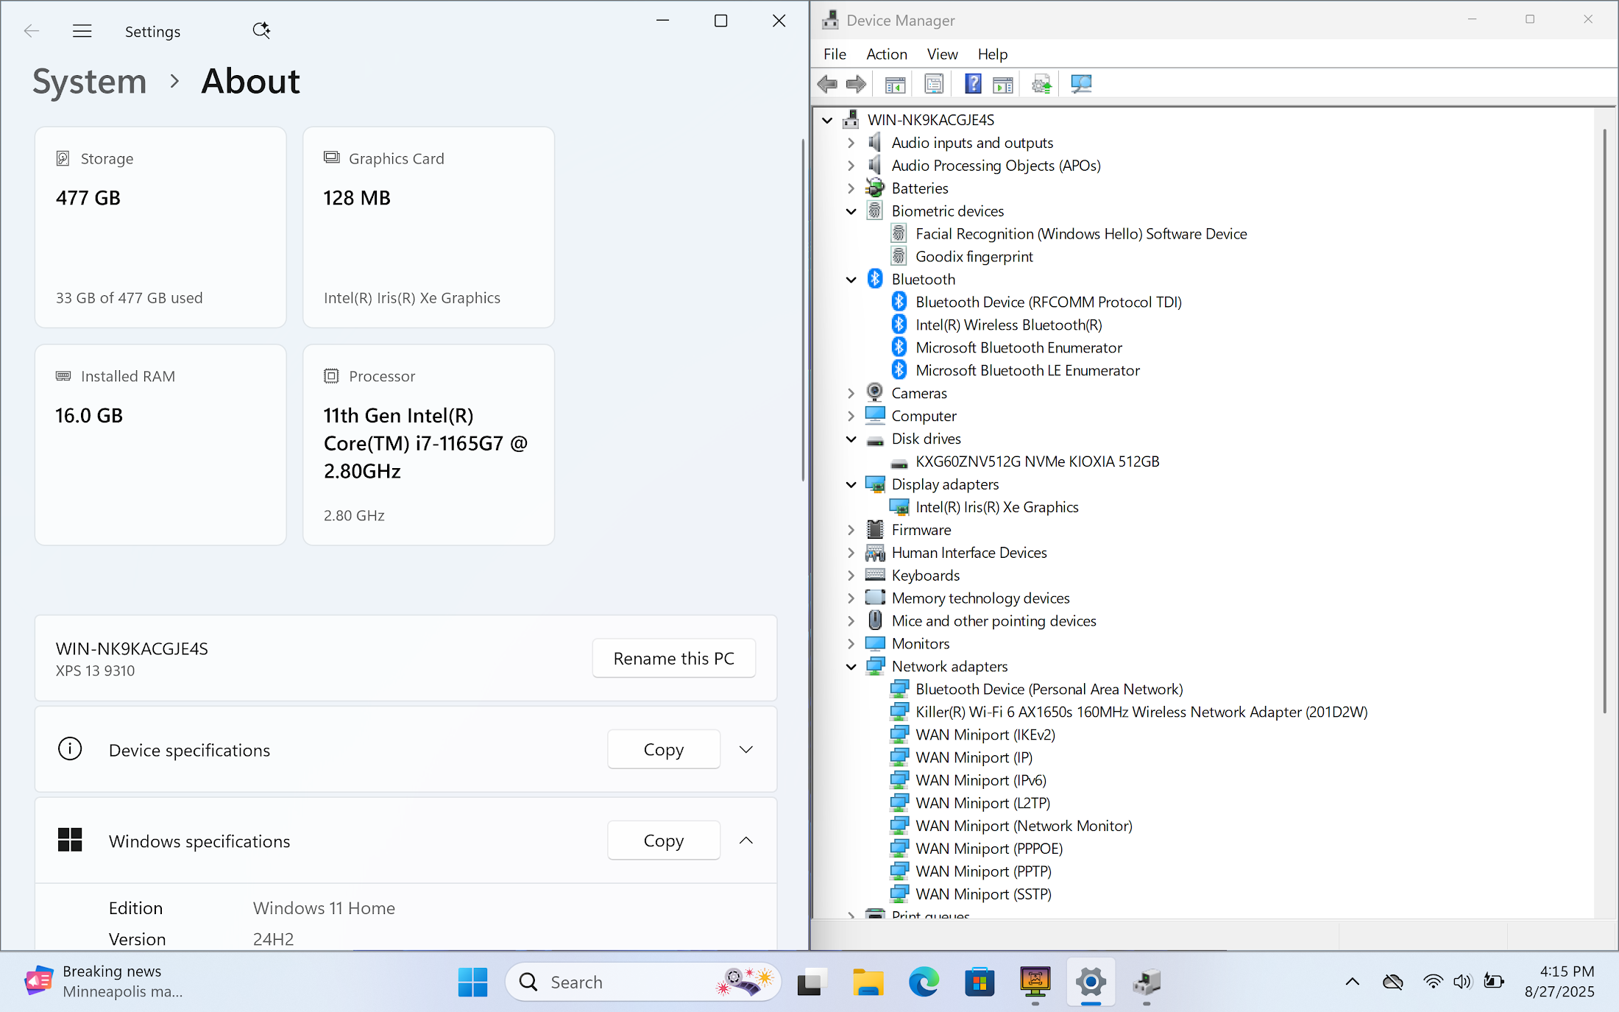
Task: Open the Windows Start button on taskbar
Action: (x=472, y=982)
